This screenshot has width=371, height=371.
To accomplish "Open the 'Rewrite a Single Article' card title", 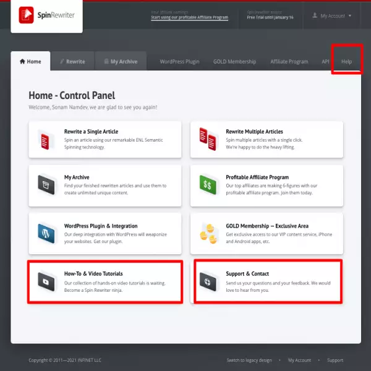I will click(91, 132).
